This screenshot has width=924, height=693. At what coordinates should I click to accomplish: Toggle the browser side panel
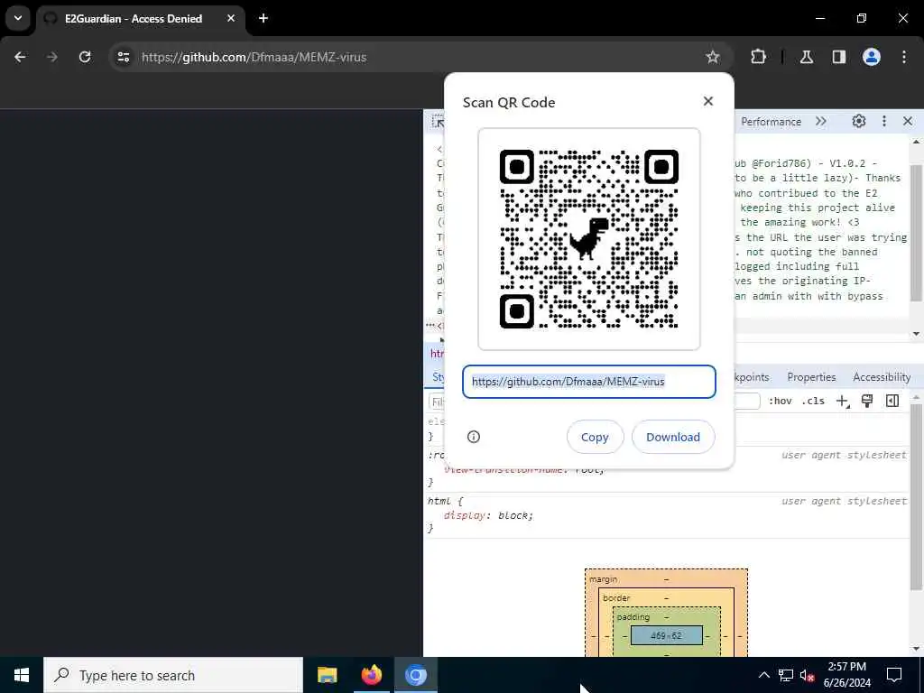pos(838,57)
